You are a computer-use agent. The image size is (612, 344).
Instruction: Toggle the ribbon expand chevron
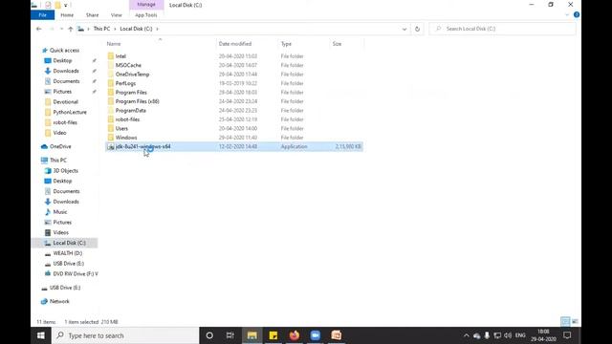pos(567,15)
